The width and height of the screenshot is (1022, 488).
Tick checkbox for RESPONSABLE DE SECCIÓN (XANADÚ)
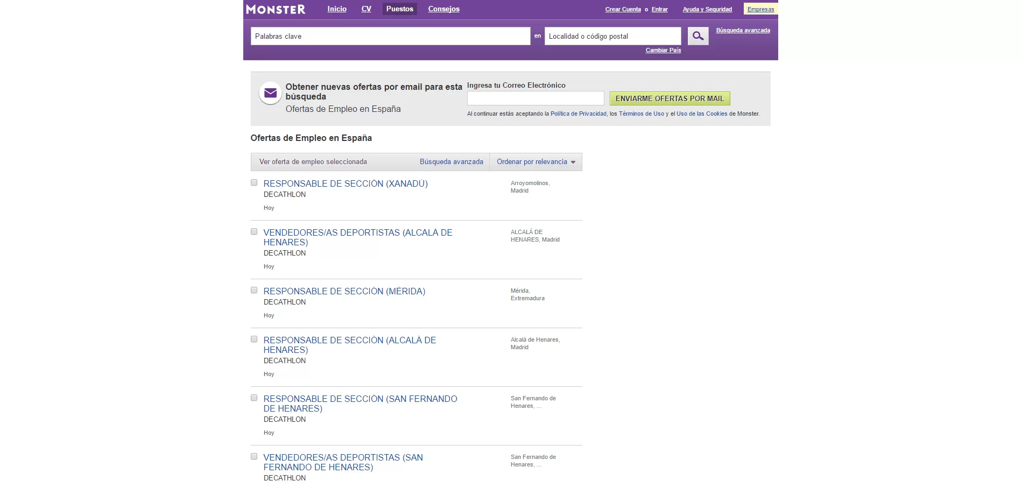[254, 182]
